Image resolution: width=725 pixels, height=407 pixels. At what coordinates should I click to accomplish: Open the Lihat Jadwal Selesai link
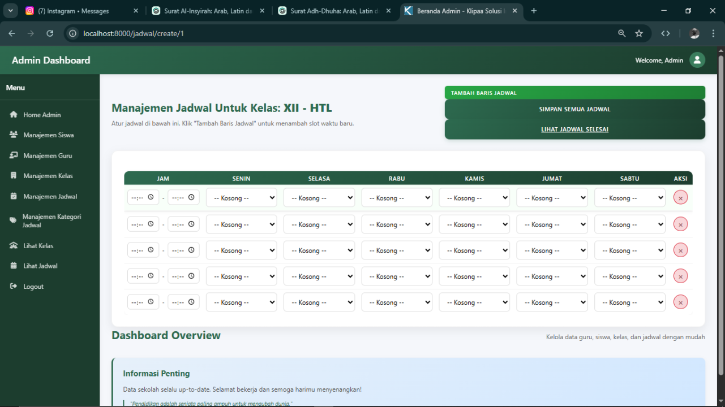coord(574,129)
